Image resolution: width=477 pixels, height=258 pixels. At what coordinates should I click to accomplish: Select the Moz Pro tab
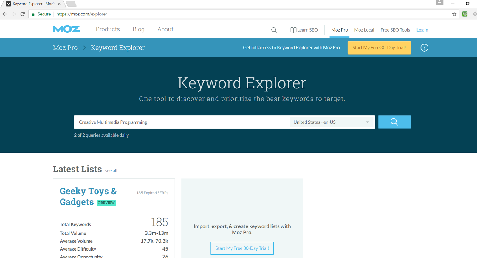pyautogui.click(x=340, y=30)
